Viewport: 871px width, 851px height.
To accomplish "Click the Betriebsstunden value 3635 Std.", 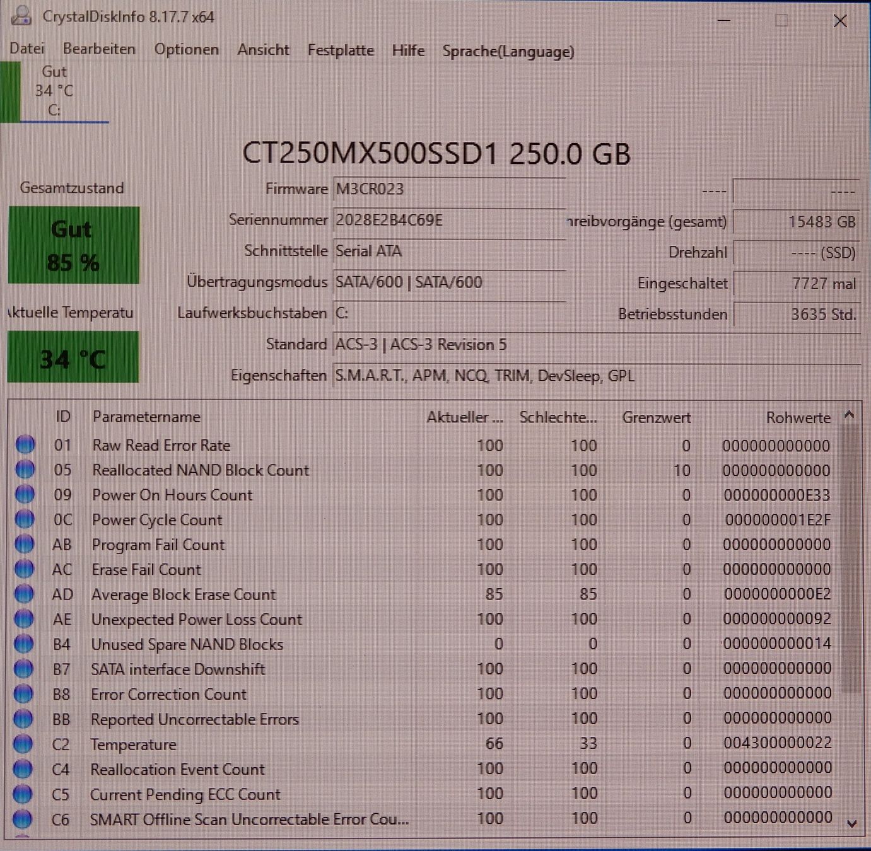I will (x=797, y=314).
